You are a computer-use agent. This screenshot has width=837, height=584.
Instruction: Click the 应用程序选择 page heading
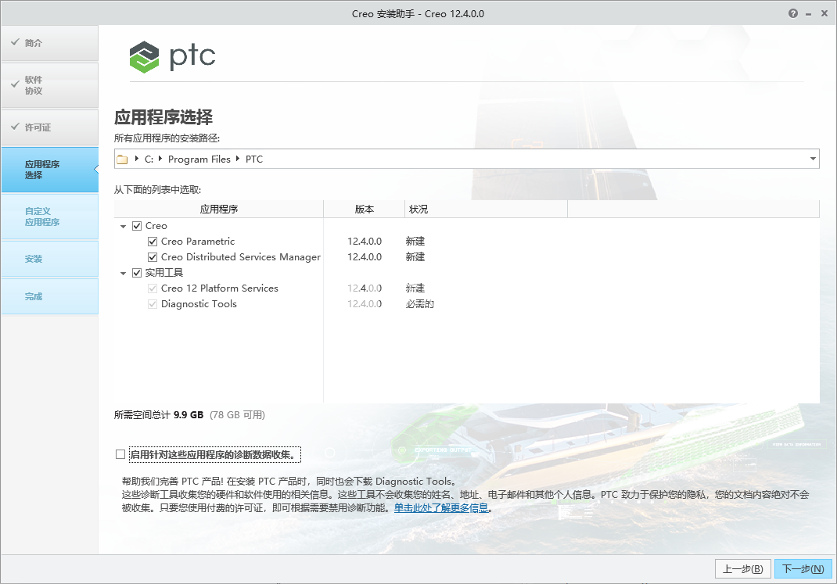tap(163, 116)
